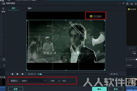The height and width of the screenshot is (91, 137).
Task: Switch to the 缩放 zoom tab
Action: tap(29, 8)
